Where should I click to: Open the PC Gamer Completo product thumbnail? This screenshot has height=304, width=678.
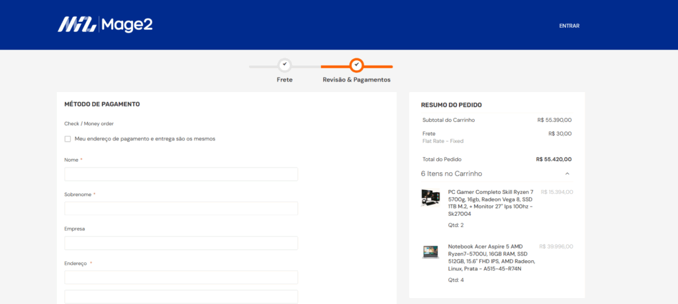(430, 197)
